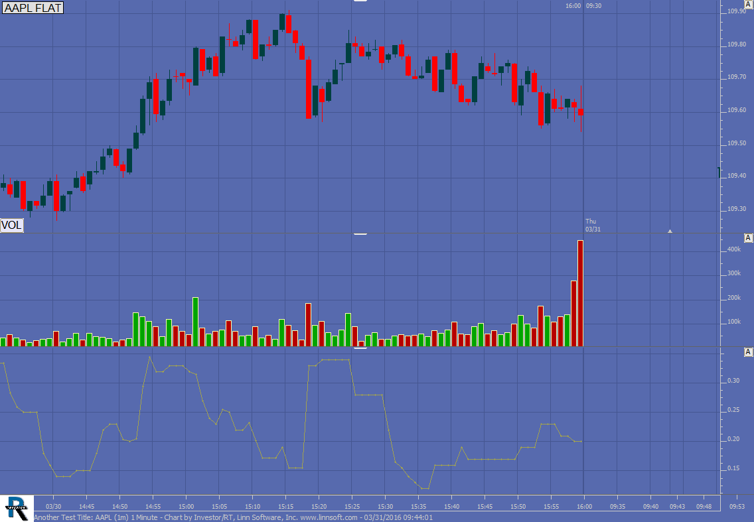Screen dimensions: 754x522
Task: Click the 109.90 price scale label
Action: (x=737, y=11)
